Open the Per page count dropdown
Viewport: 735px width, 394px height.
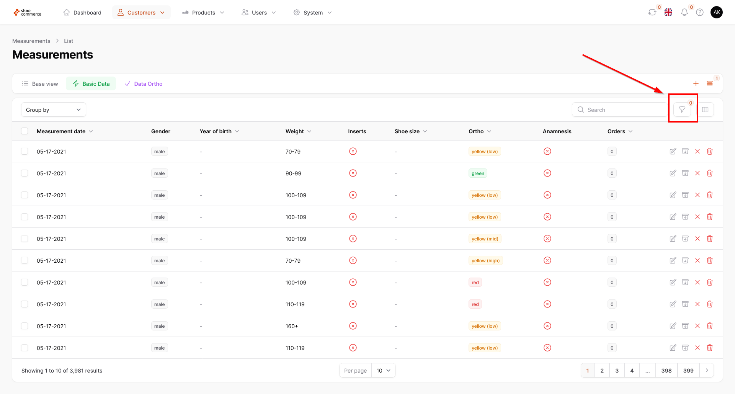[383, 371]
